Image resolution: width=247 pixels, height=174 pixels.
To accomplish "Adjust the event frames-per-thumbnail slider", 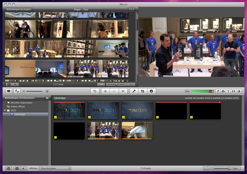I will (x=221, y=168).
